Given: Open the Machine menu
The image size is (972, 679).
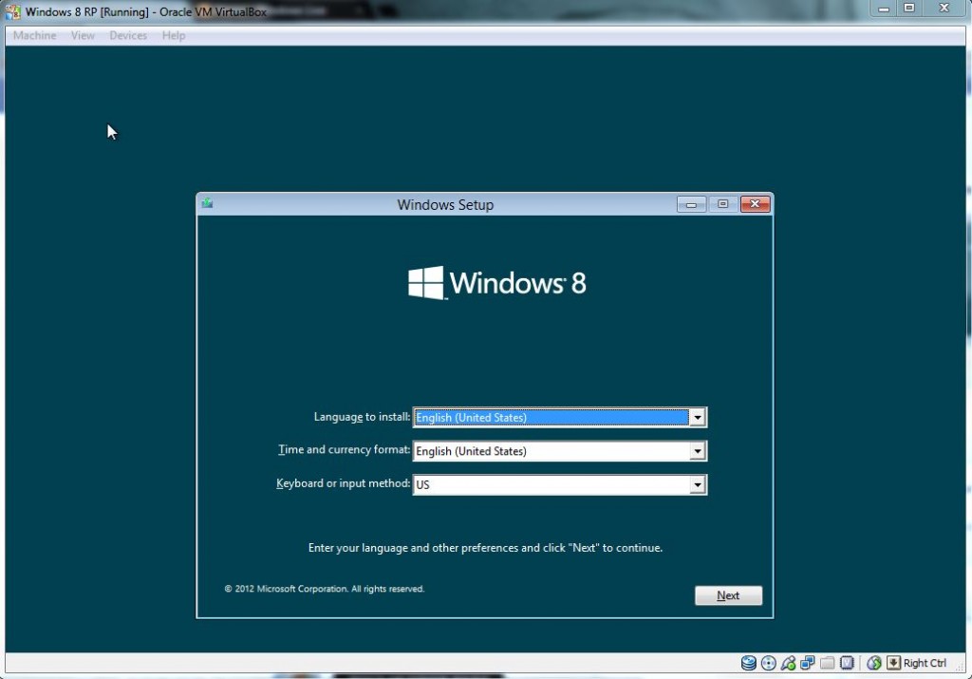Looking at the screenshot, I should pos(35,35).
